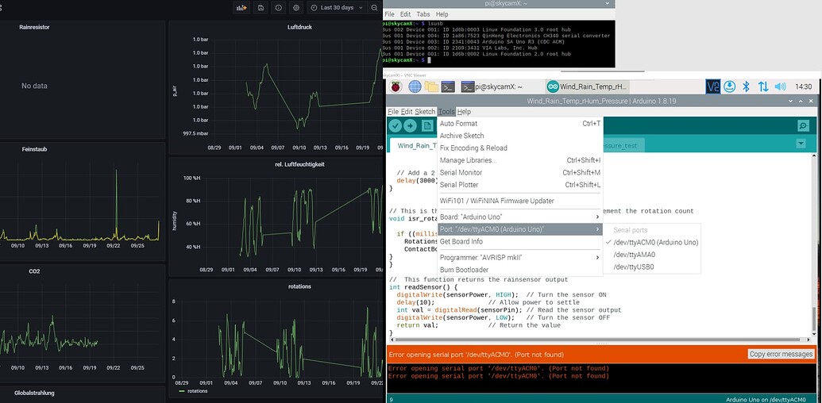Expand the Port: /dev/ttyACM0 submenu
The height and width of the screenshot is (403, 822).
pyautogui.click(x=519, y=229)
